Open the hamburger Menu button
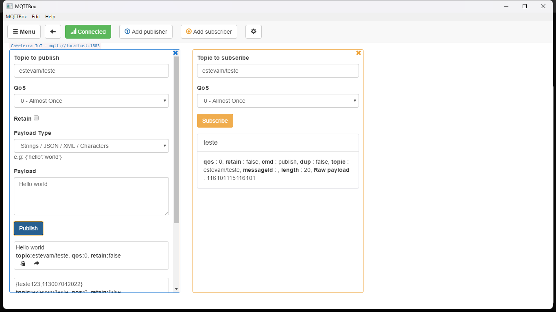 tap(24, 32)
